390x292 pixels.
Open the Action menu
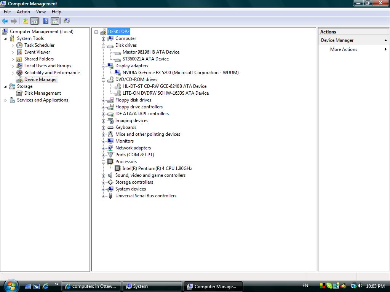coord(23,12)
